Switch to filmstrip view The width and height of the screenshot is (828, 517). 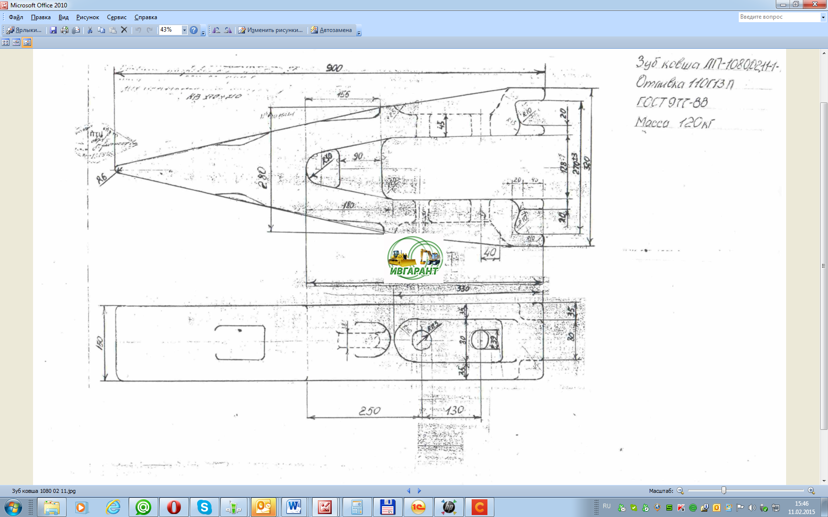click(x=16, y=42)
